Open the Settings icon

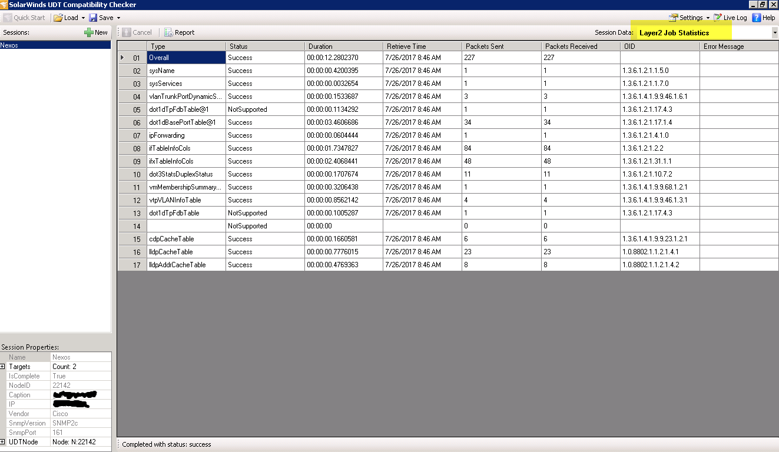pos(673,18)
